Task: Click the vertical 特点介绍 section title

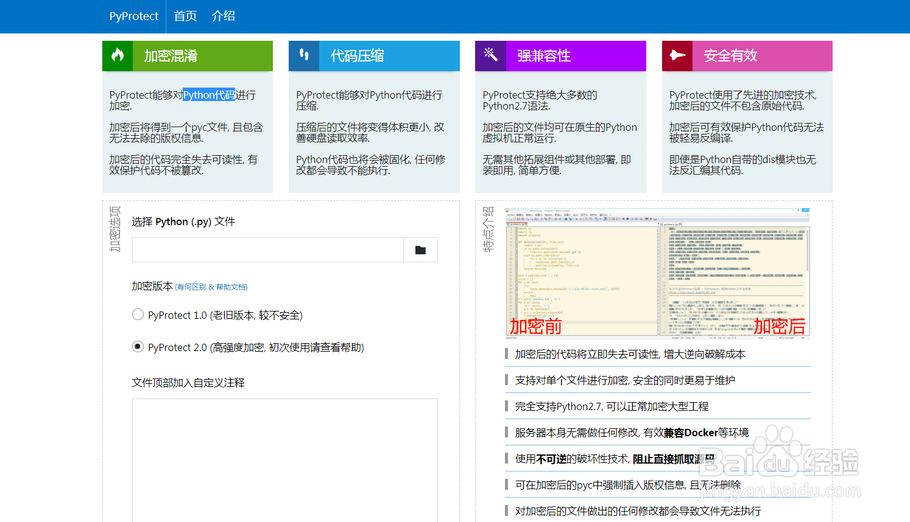Action: coord(488,229)
